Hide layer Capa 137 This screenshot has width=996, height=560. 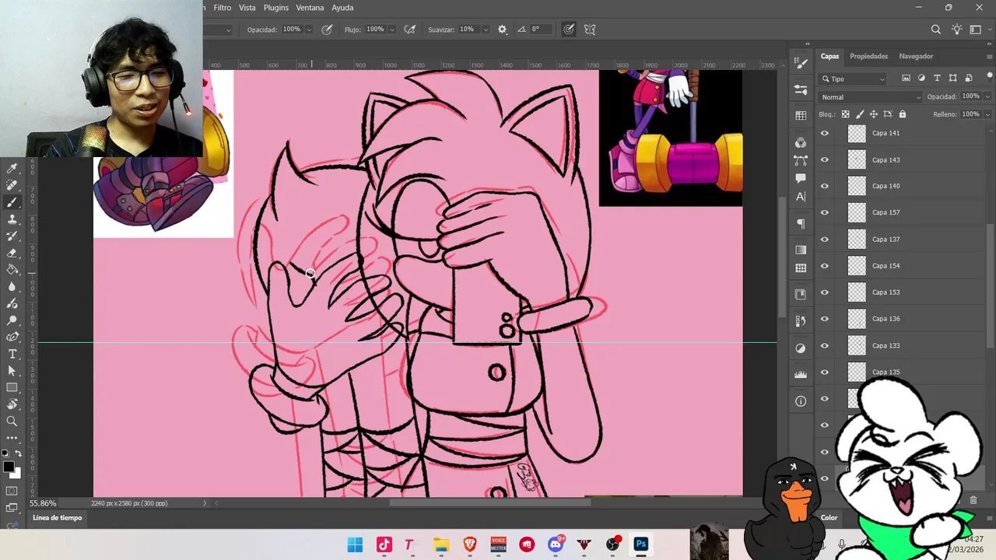[825, 240]
